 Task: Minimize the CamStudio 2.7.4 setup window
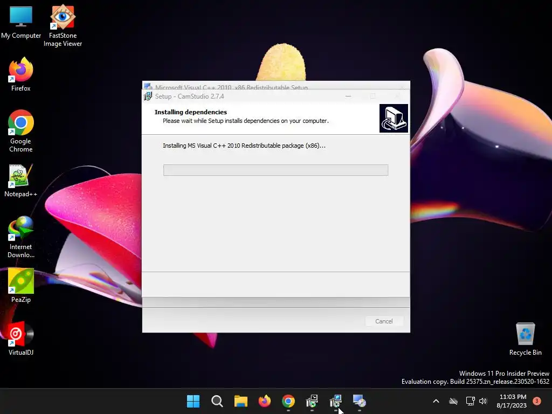(348, 96)
